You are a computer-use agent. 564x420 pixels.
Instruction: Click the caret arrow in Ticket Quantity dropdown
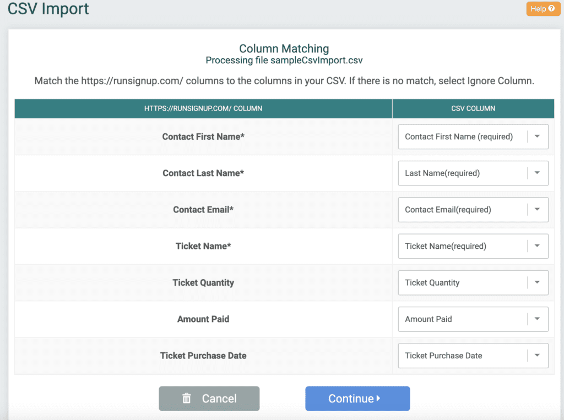(537, 282)
